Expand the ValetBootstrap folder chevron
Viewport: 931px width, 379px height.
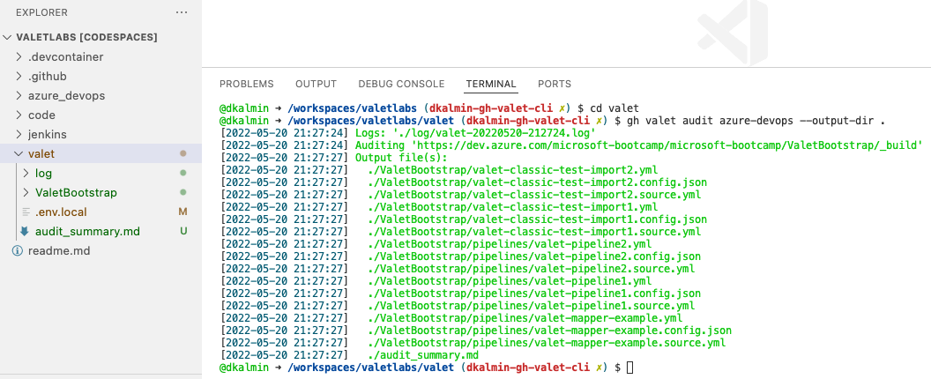coord(26,192)
